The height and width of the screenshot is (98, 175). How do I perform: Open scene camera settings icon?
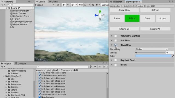(x=97, y=5)
